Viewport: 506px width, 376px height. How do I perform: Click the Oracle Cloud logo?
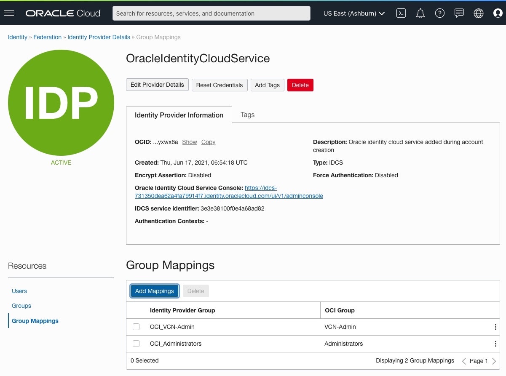[63, 13]
